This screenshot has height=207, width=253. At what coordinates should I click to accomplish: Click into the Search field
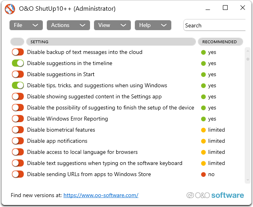click(215, 25)
